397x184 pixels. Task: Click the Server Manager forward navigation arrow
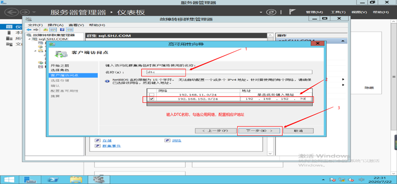pyautogui.click(x=25, y=12)
